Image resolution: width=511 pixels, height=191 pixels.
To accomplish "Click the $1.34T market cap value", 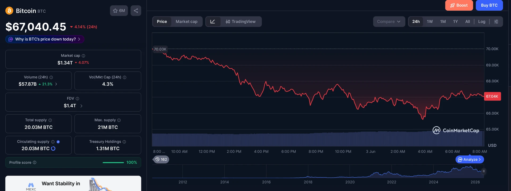I will tap(65, 63).
